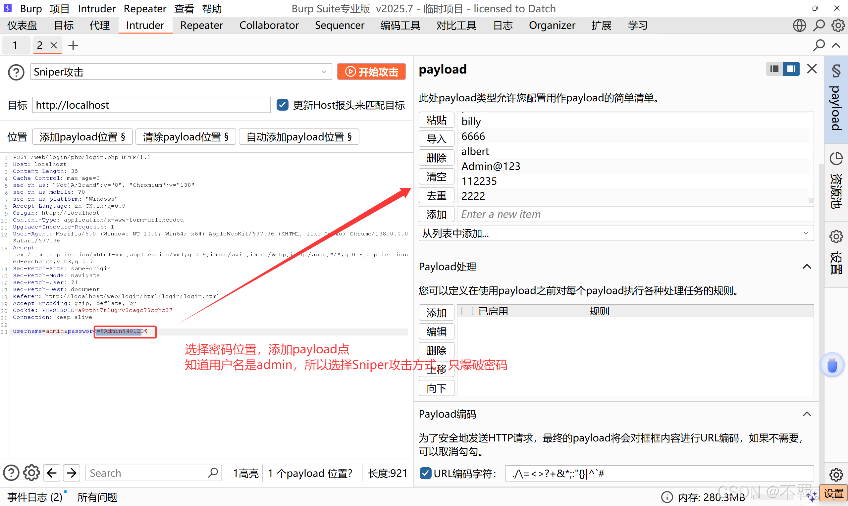Click the bottom-right sidebar gear icon
848x506 pixels.
[x=836, y=475]
